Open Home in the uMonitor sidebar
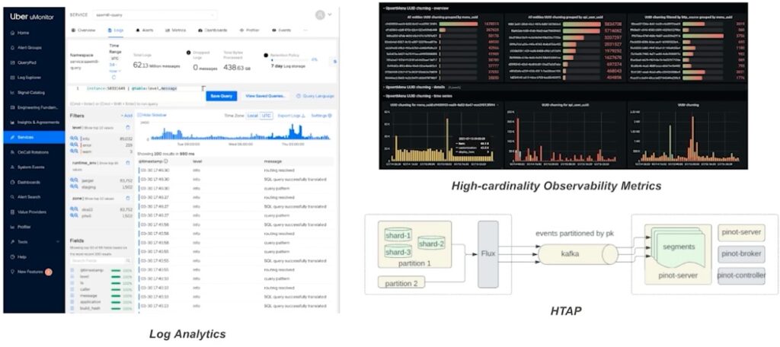Screen dimensions: 780x347 pos(23,33)
